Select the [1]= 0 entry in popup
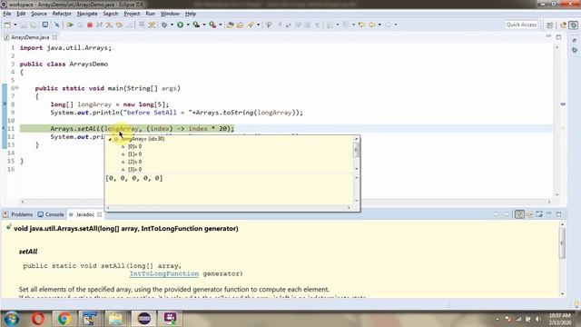 (x=135, y=154)
